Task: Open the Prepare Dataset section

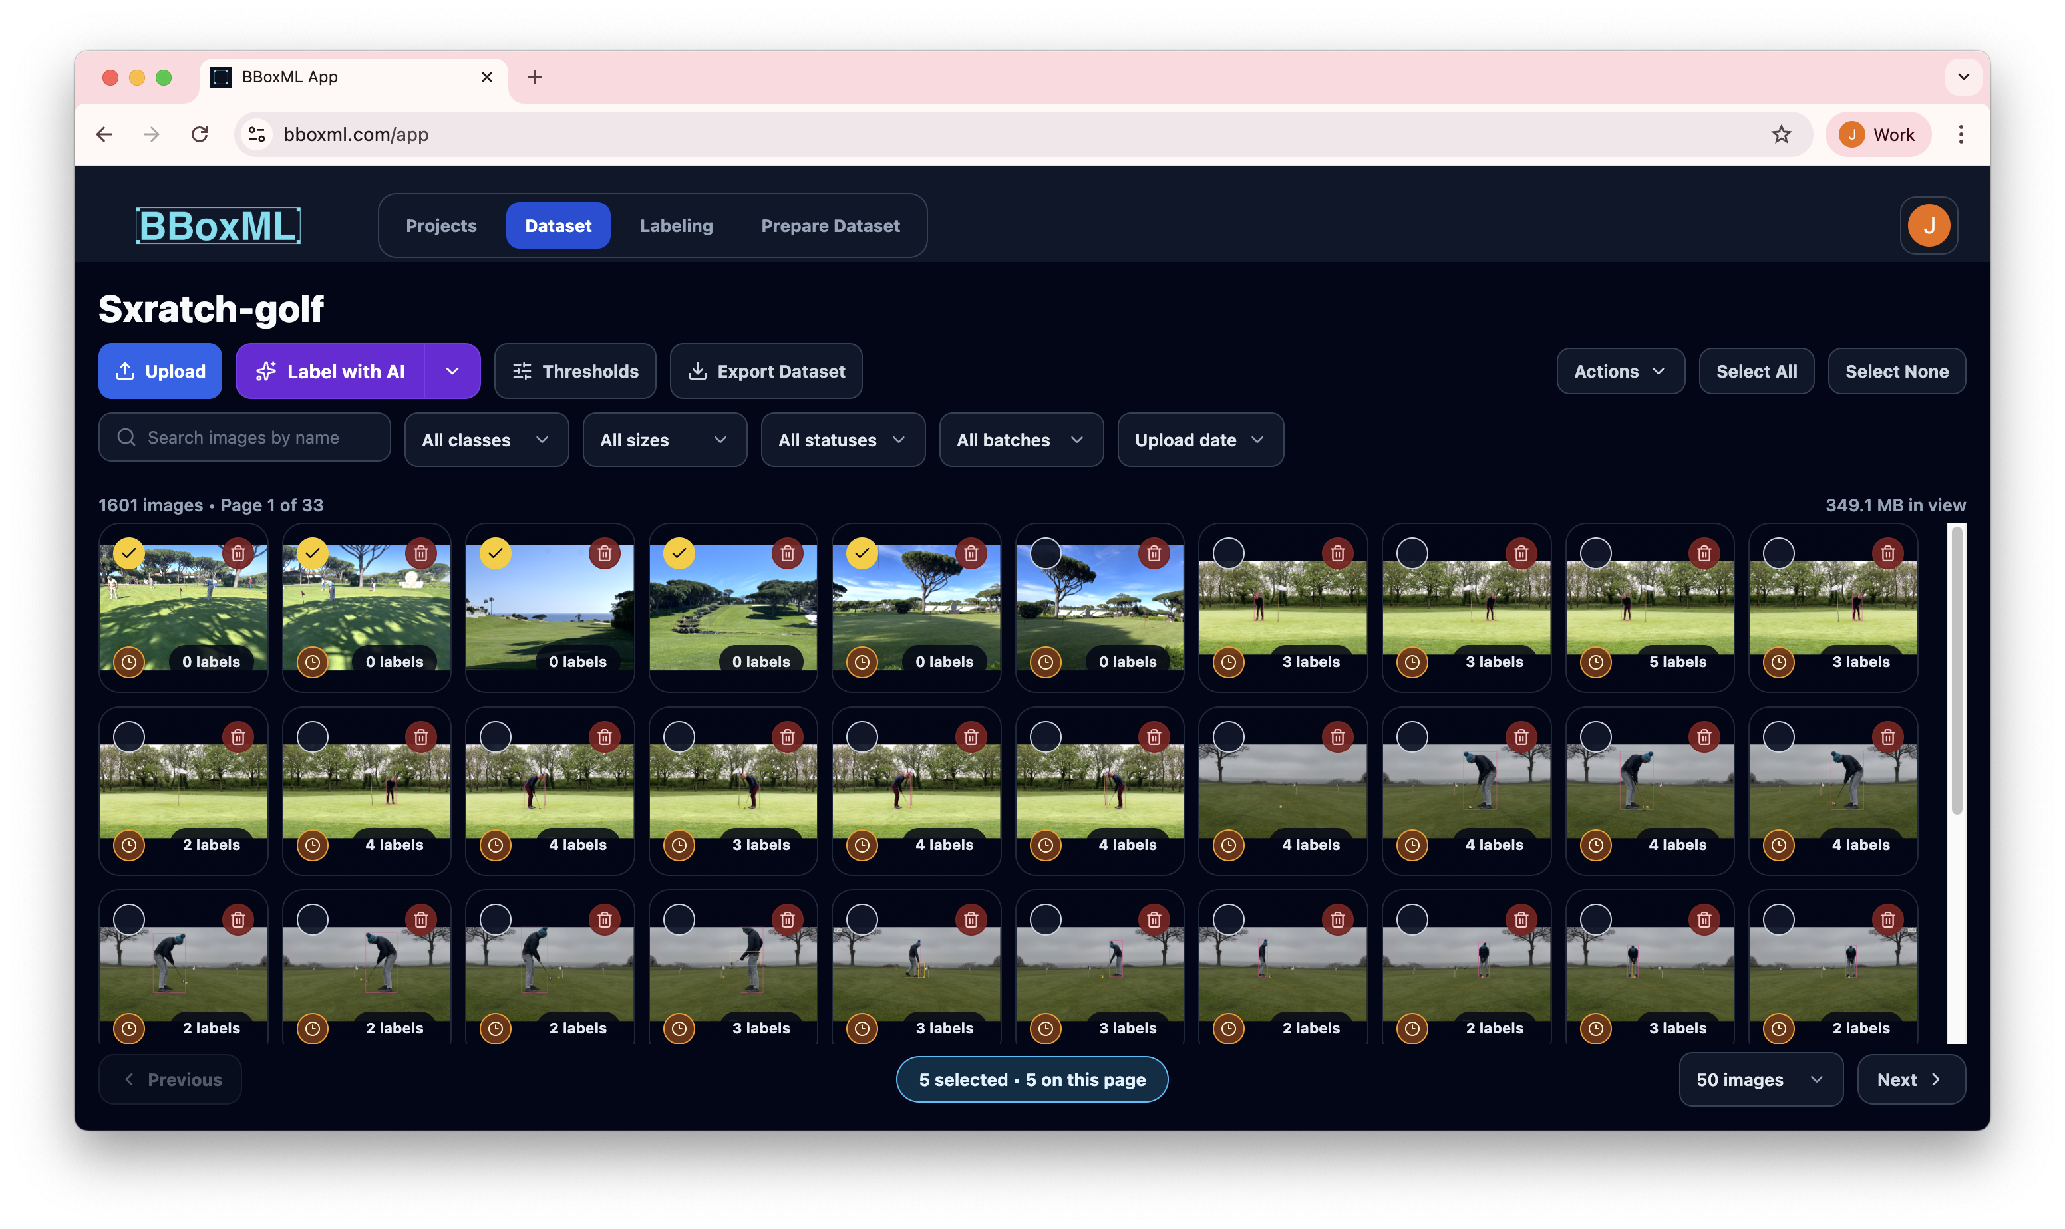Action: pyautogui.click(x=831, y=224)
